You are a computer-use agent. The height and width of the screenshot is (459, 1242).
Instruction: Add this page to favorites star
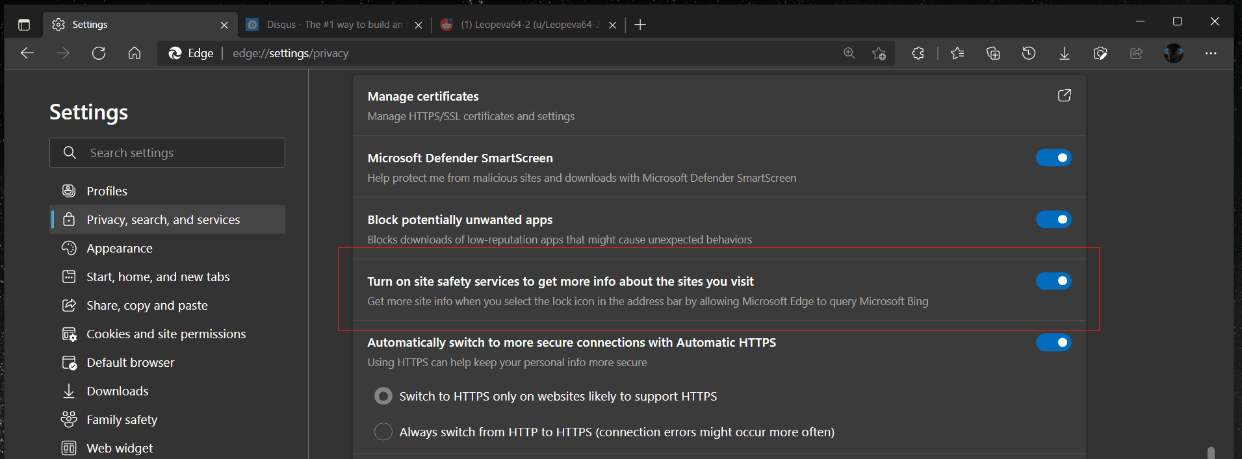point(879,53)
